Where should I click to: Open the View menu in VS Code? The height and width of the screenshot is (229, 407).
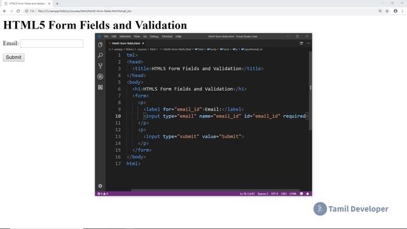137,37
